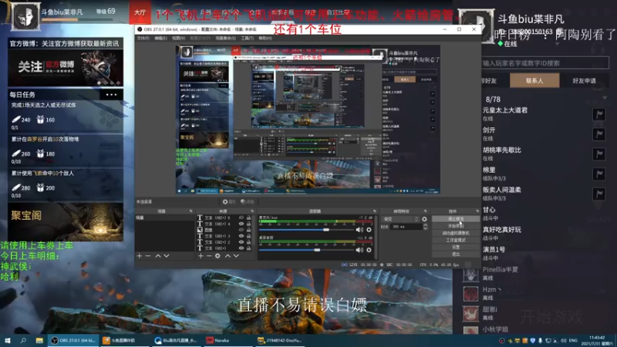Open source properties gear in Sources toolbar
617x347 pixels.
pyautogui.click(x=217, y=256)
